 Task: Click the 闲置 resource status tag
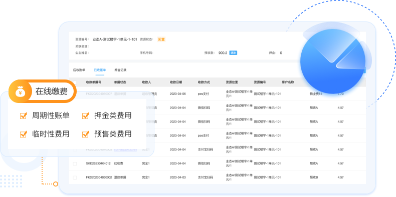(161, 39)
